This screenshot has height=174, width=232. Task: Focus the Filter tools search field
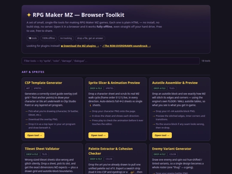point(110,61)
